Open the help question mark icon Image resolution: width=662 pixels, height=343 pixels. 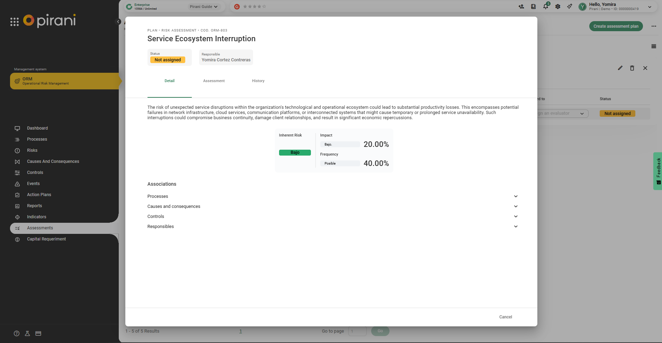click(17, 333)
